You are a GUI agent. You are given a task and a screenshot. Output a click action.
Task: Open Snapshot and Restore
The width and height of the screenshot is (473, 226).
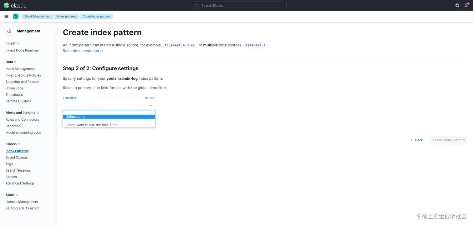[x=23, y=82]
